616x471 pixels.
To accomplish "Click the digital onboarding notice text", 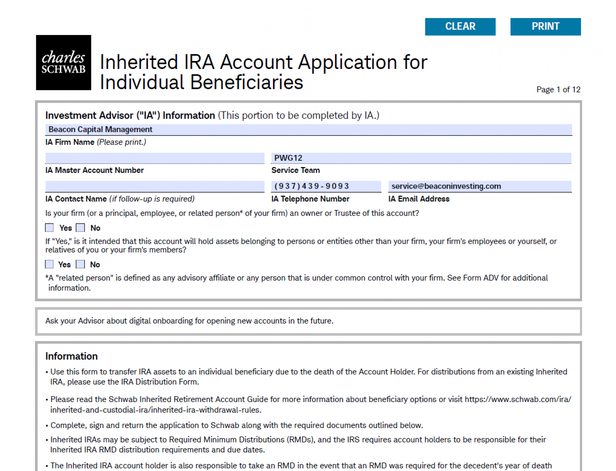I will point(189,321).
